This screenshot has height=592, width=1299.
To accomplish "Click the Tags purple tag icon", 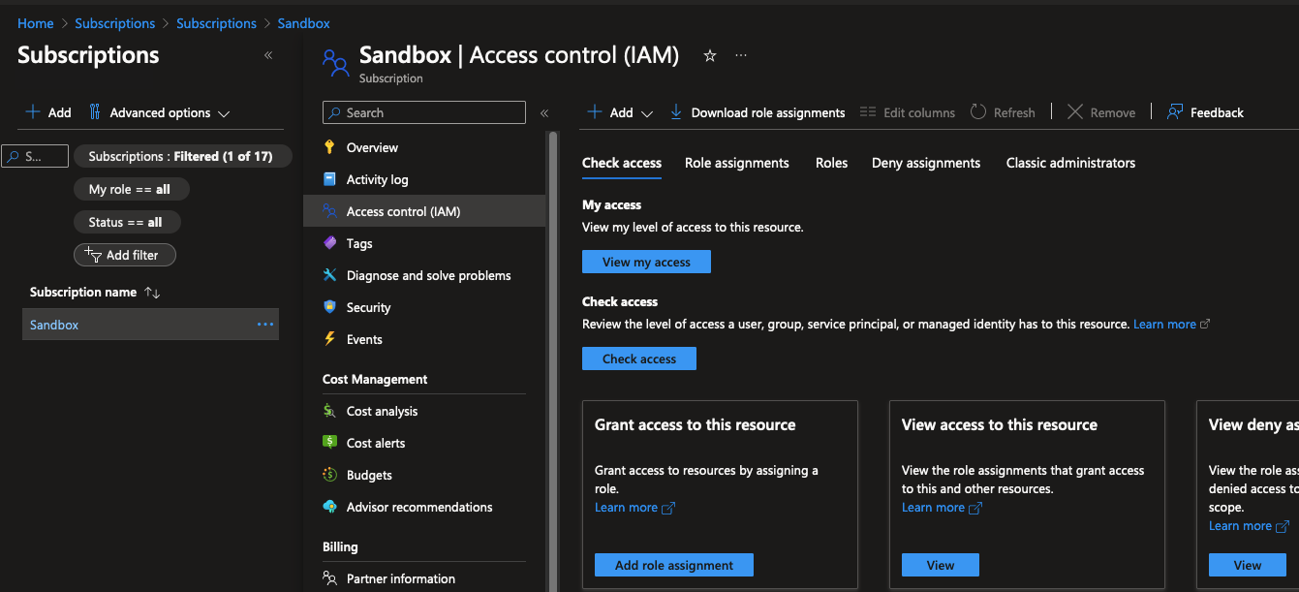I will point(329,243).
